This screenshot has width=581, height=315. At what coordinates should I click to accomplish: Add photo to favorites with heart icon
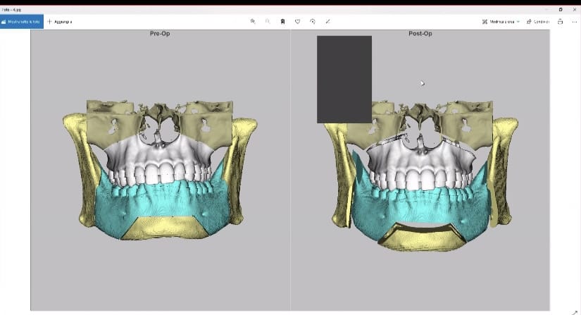point(298,22)
